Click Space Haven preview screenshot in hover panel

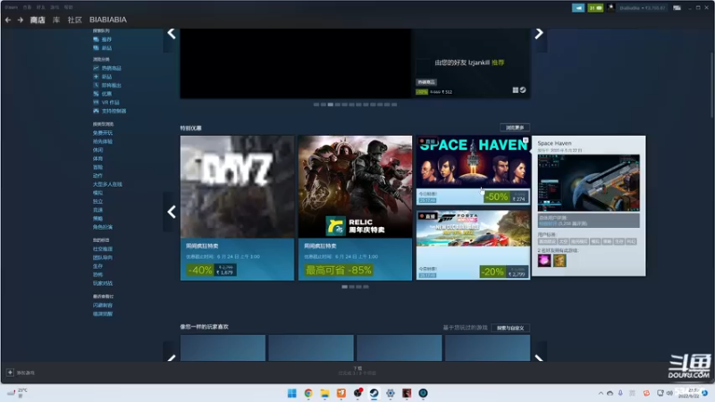[x=588, y=182]
